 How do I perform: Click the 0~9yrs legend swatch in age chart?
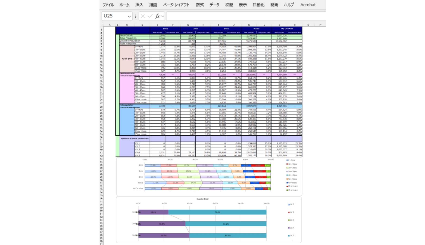click(287, 160)
